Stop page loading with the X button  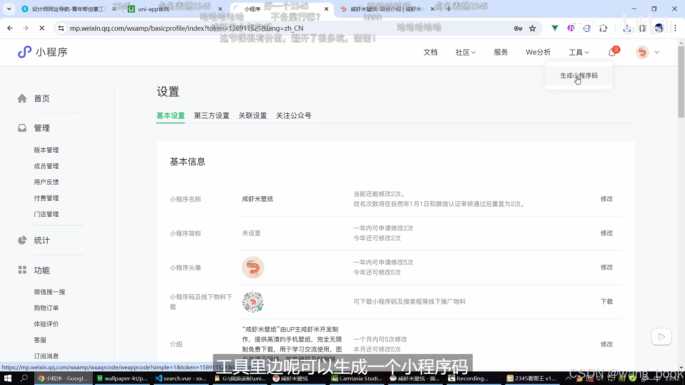pos(42,28)
